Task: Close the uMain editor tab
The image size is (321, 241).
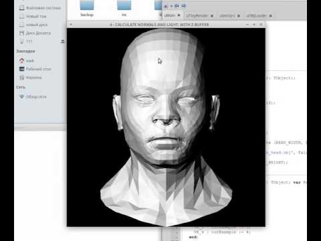Action: 179,15
